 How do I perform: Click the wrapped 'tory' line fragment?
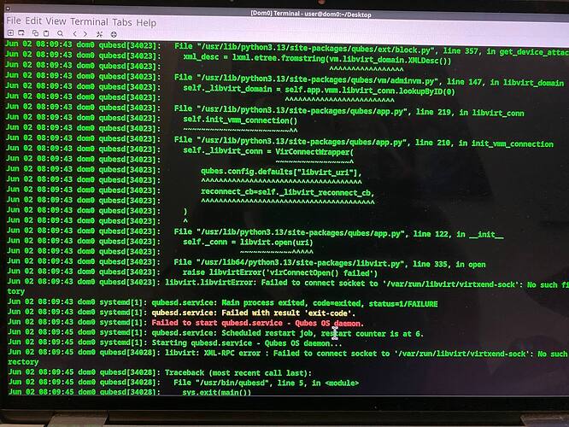tap(15, 291)
